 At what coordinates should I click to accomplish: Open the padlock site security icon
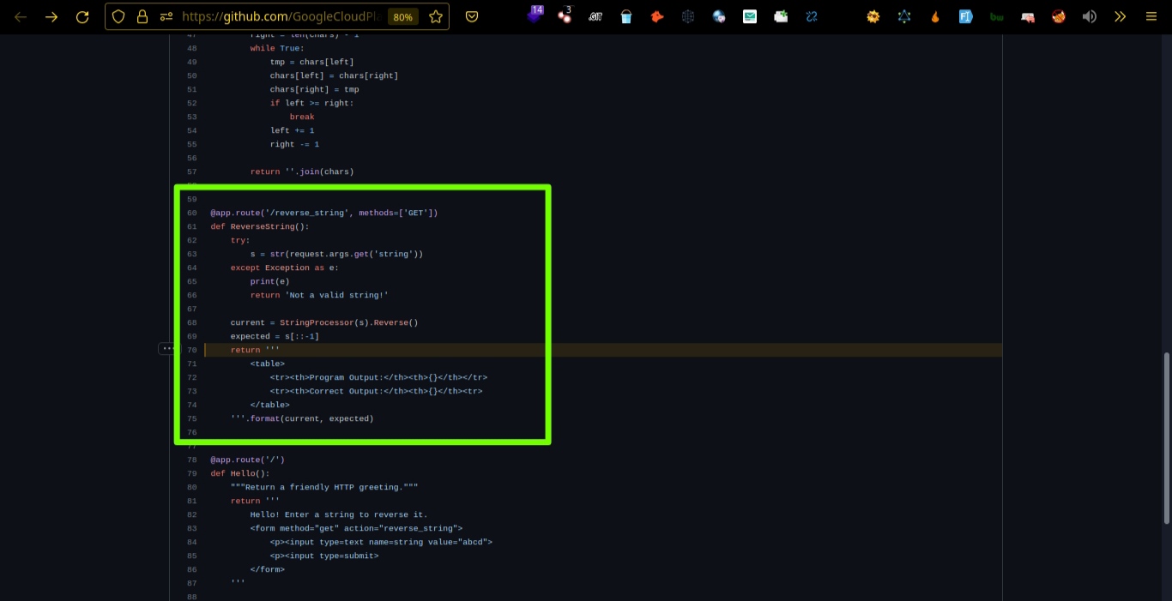[x=142, y=16]
